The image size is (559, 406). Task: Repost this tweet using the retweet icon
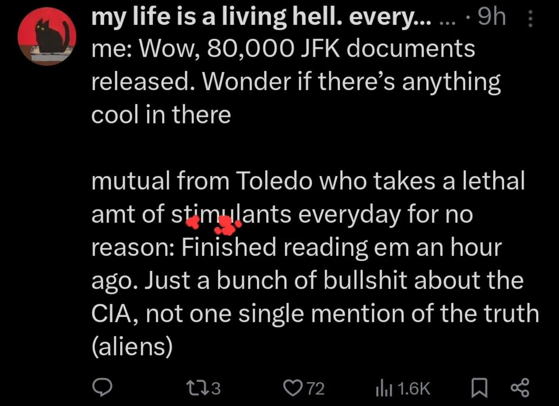point(194,388)
